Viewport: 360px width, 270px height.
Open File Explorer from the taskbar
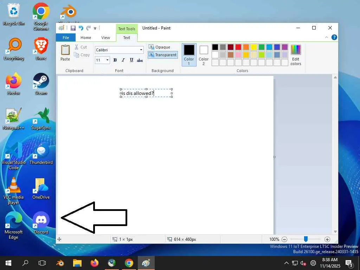pyautogui.click(x=77, y=263)
